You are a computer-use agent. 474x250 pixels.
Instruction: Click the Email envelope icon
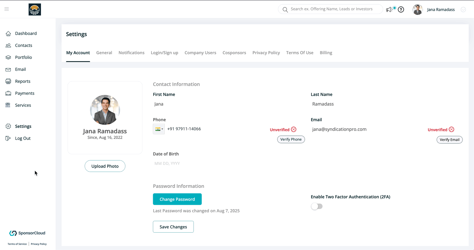tap(8, 69)
